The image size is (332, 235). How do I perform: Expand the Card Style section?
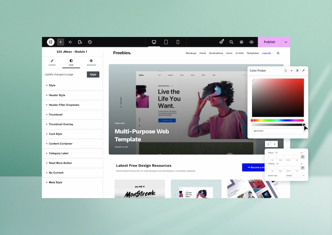click(x=72, y=134)
